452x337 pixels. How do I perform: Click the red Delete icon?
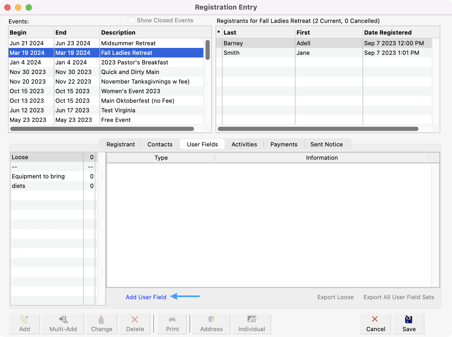135,319
